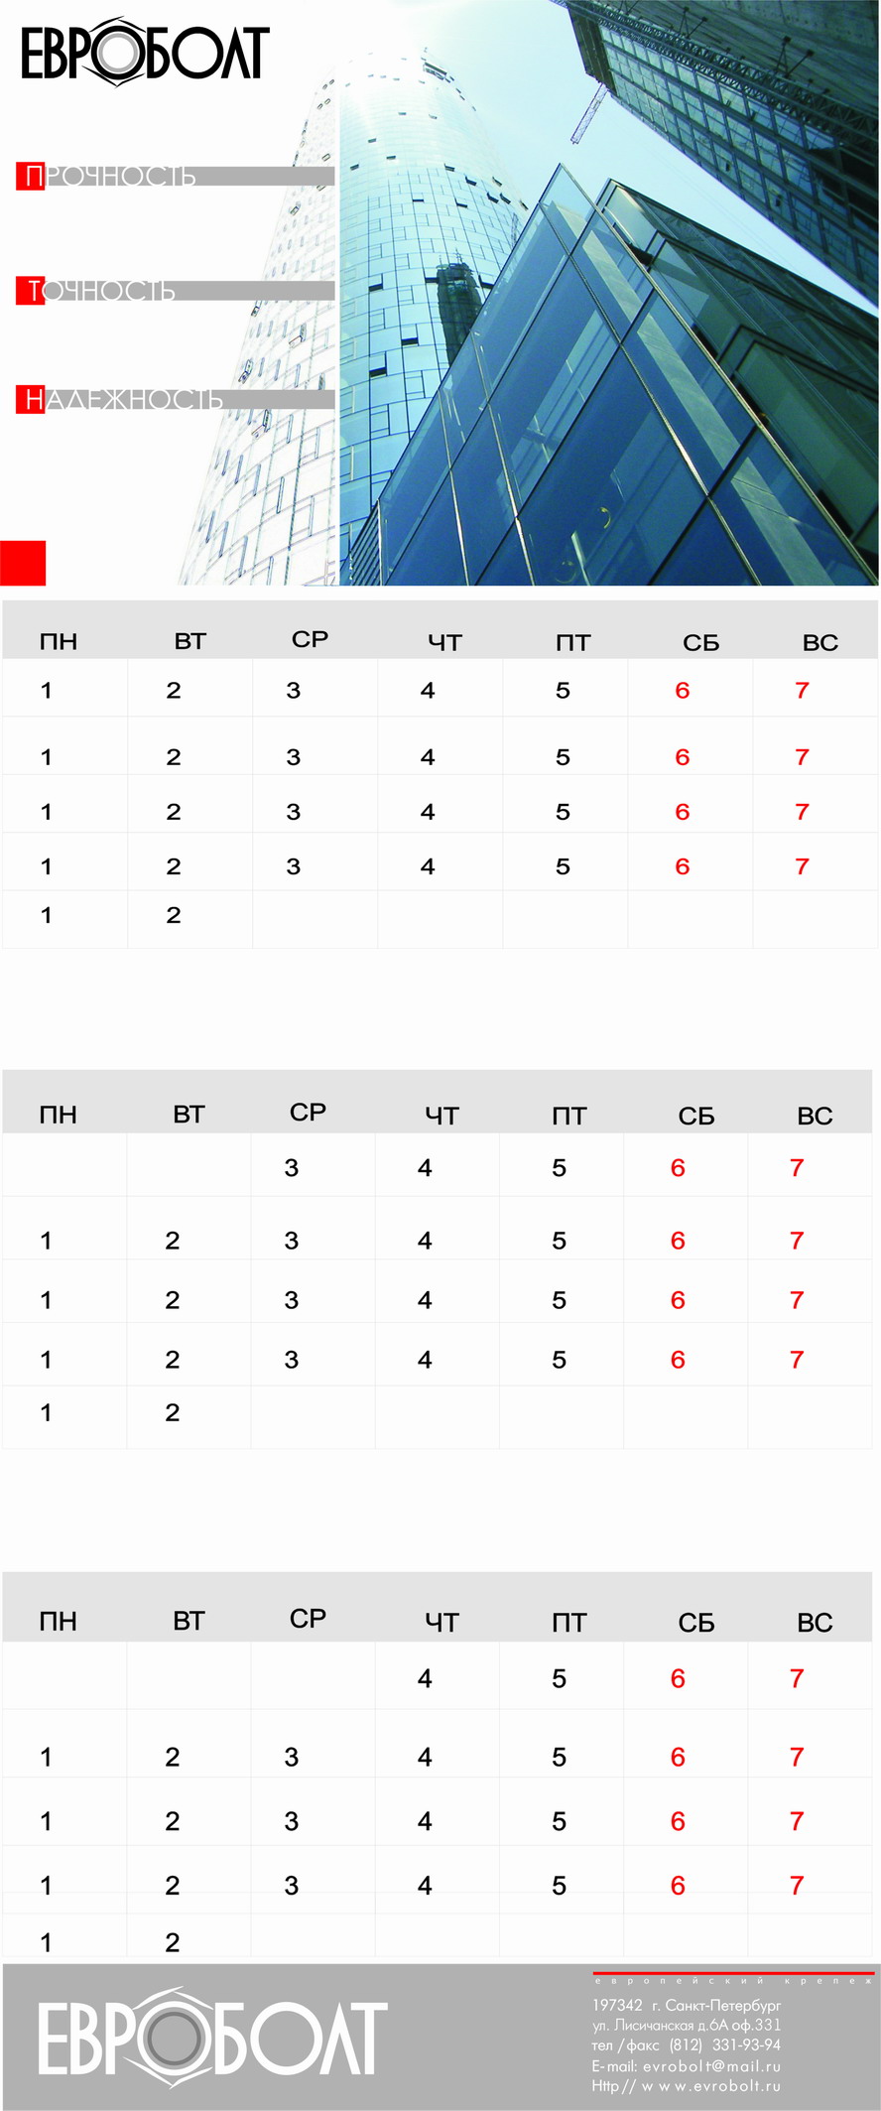Click the black ЕВРОБОЛТ logo at top
881x2111 pixels.
click(145, 53)
